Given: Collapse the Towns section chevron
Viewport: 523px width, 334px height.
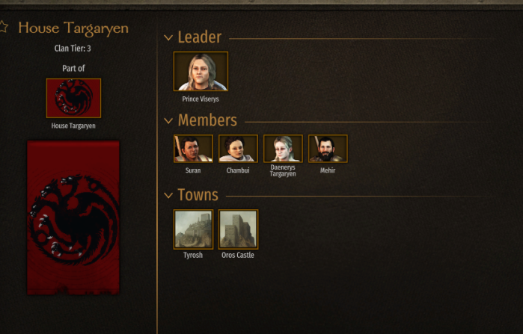Looking at the screenshot, I should pyautogui.click(x=168, y=195).
